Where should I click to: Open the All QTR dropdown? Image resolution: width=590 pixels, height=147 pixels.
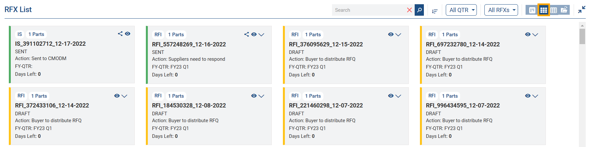point(461,10)
